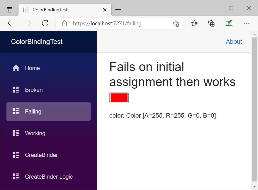Screen dimensions: 258x190
Task: Click the scrollbar down arrow
Action: coord(255,187)
